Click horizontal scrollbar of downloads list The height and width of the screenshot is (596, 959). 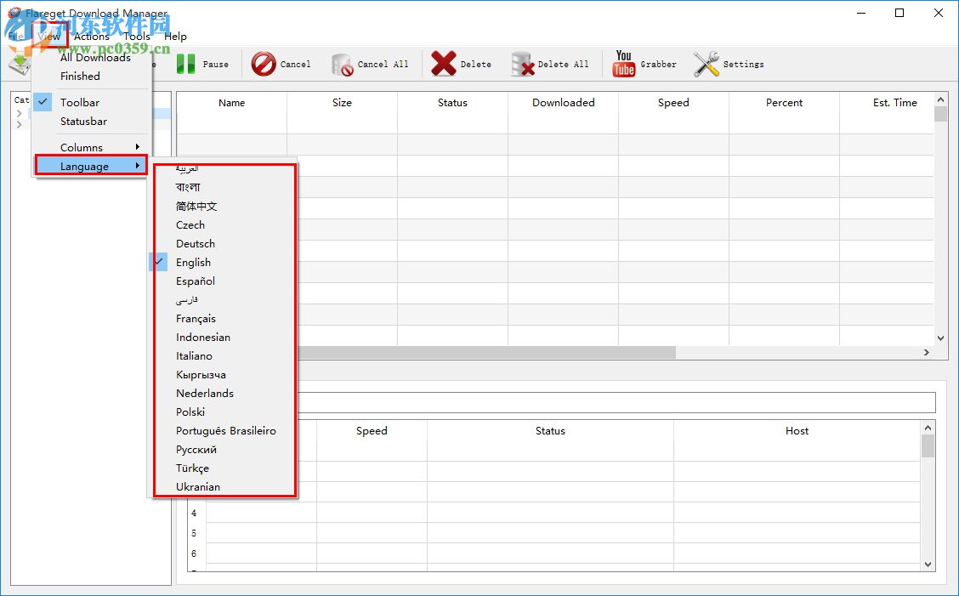[486, 353]
